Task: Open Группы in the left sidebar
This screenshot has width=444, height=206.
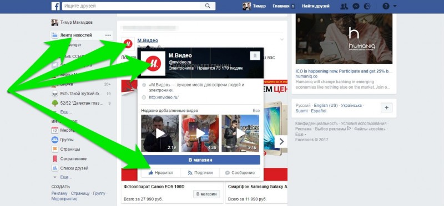Action: 67,140
